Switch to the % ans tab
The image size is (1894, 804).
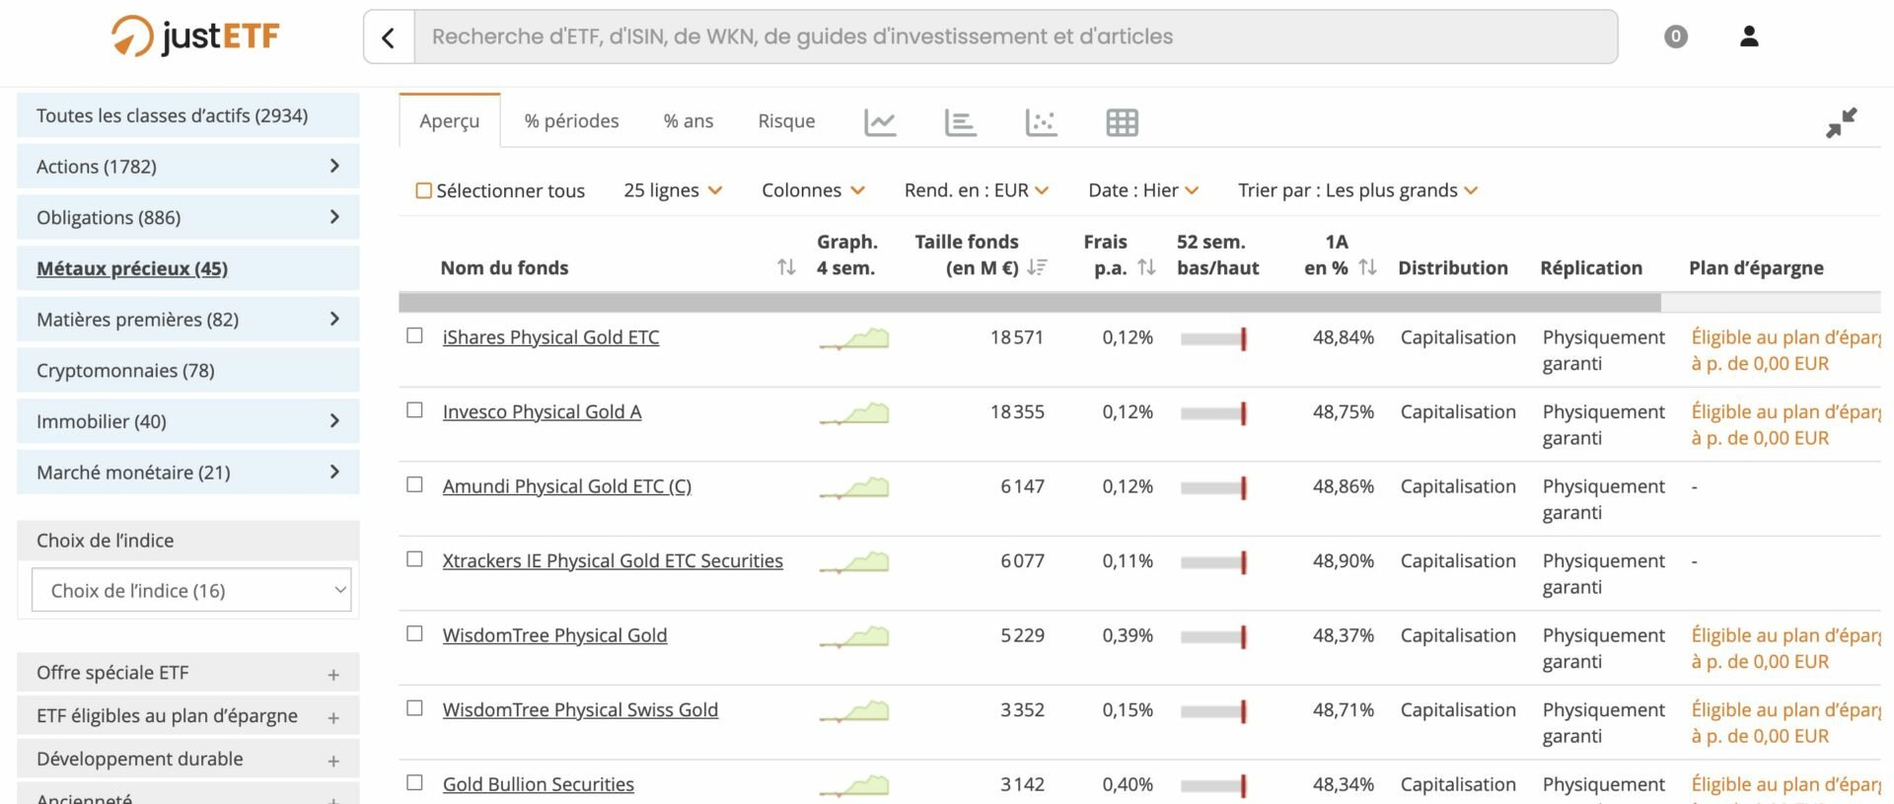pyautogui.click(x=689, y=121)
